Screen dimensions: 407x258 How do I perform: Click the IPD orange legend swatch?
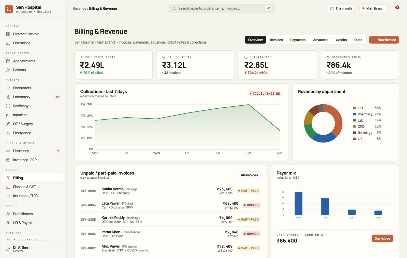point(354,108)
